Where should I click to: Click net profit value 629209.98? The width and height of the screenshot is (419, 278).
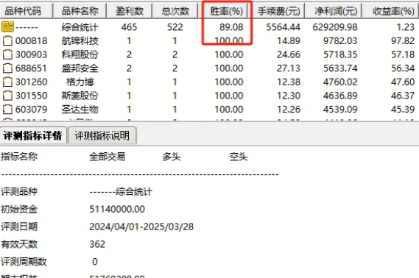335,27
